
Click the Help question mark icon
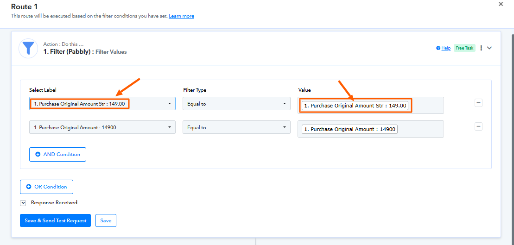pos(438,48)
